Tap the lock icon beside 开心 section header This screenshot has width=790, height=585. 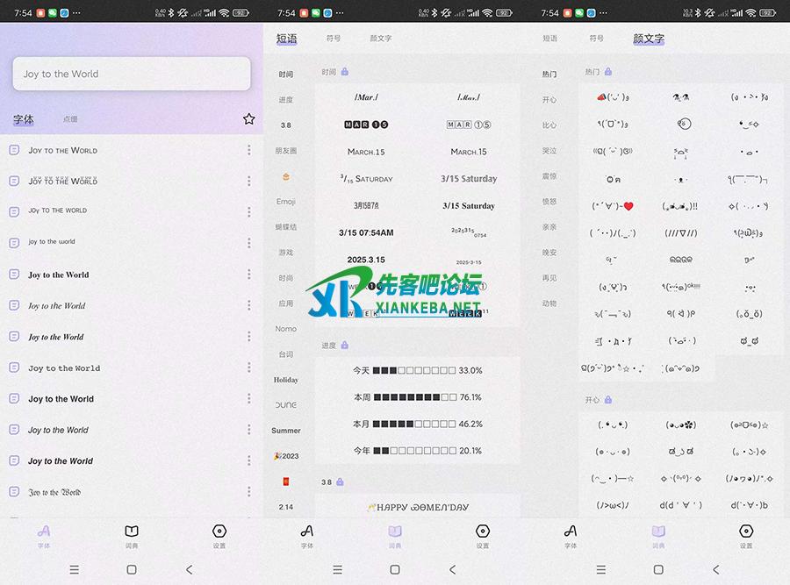pyautogui.click(x=608, y=400)
